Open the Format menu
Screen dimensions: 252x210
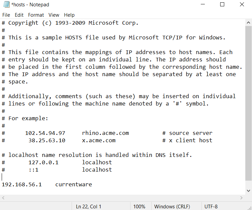pyautogui.click(x=36, y=15)
